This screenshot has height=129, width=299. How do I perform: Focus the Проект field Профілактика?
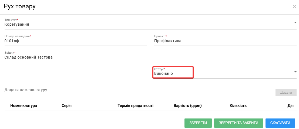225,40
